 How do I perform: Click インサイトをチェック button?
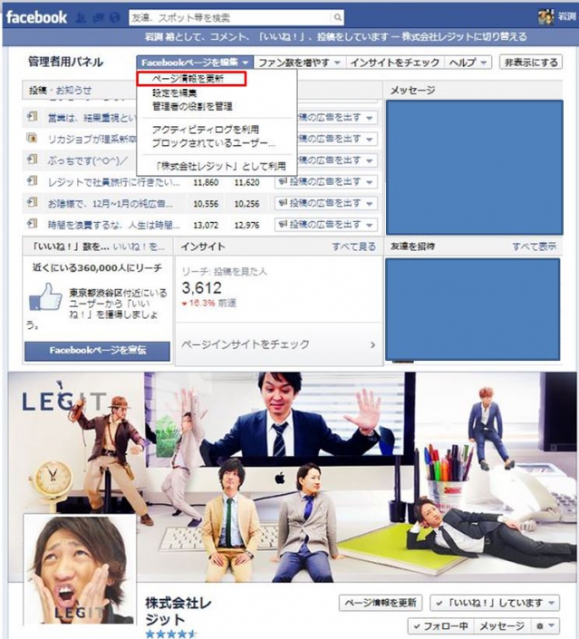395,63
